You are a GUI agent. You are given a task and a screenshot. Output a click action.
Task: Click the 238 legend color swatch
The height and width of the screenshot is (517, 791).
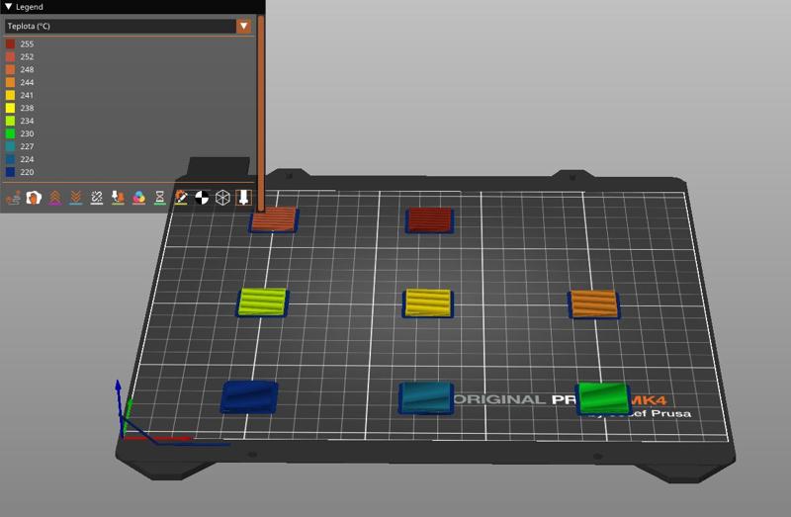point(10,108)
